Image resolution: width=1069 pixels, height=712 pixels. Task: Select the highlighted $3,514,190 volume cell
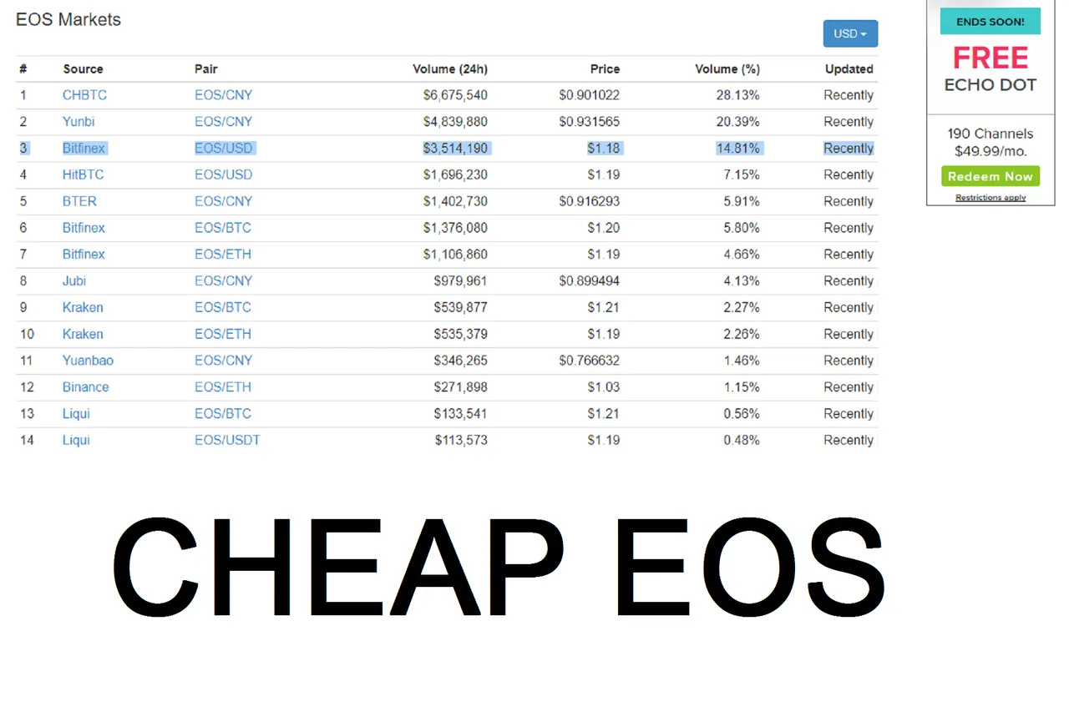tap(455, 149)
